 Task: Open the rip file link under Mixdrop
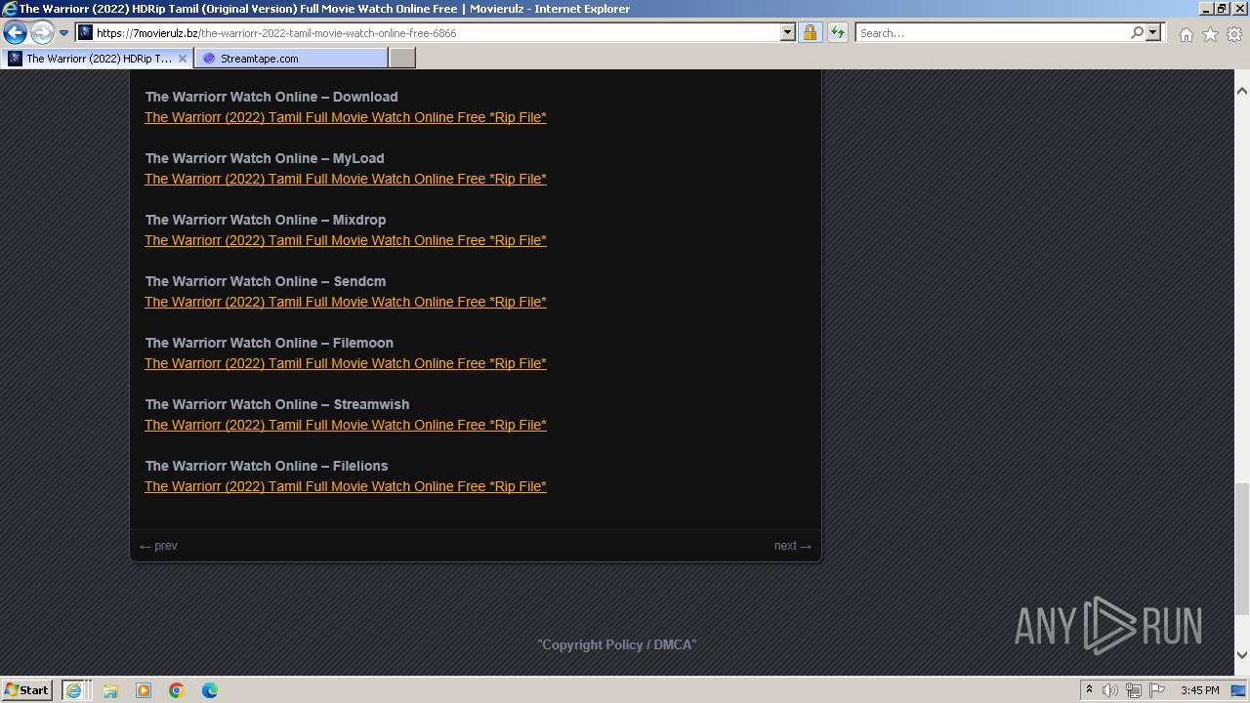[346, 240]
